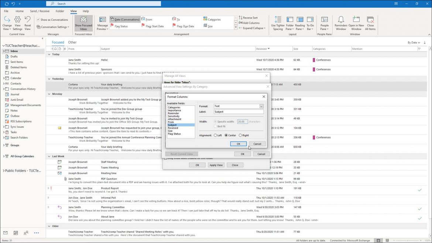The width and height of the screenshot is (432, 243).
Task: Select Received in Available fields list
Action: (x=174, y=128)
